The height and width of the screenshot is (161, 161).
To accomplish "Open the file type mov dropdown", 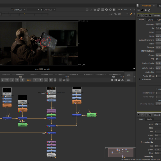I will coord(158,47).
